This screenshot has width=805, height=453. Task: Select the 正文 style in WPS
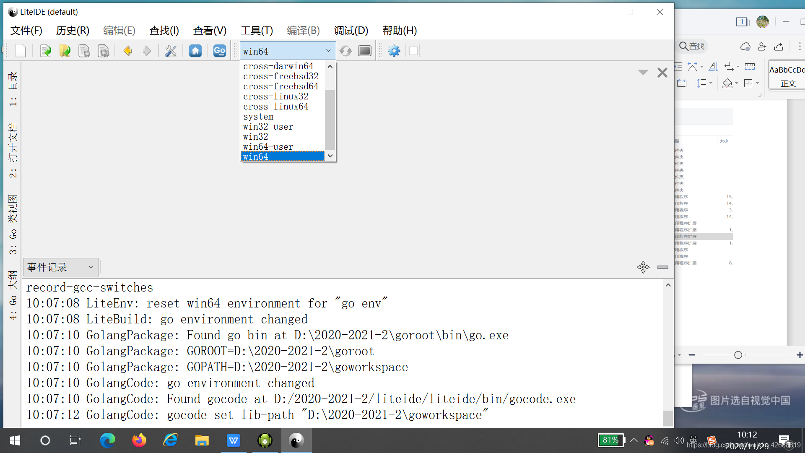tap(788, 75)
